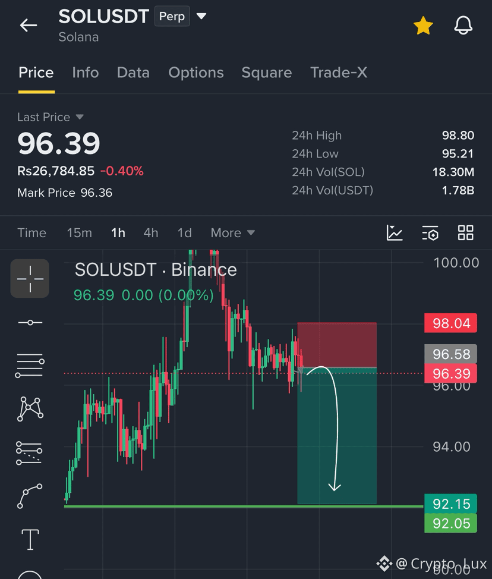Viewport: 492px width, 579px height.
Task: Open the Data tab
Action: (x=133, y=73)
